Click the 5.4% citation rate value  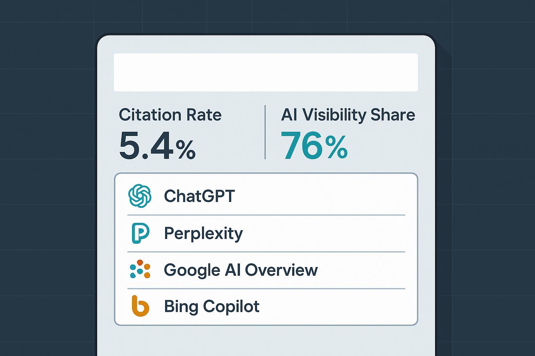(x=157, y=147)
